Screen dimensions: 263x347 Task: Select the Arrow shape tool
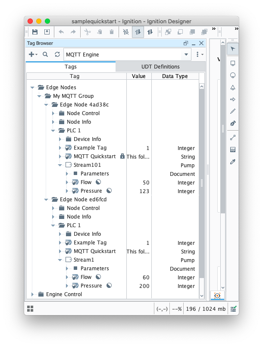click(x=233, y=100)
